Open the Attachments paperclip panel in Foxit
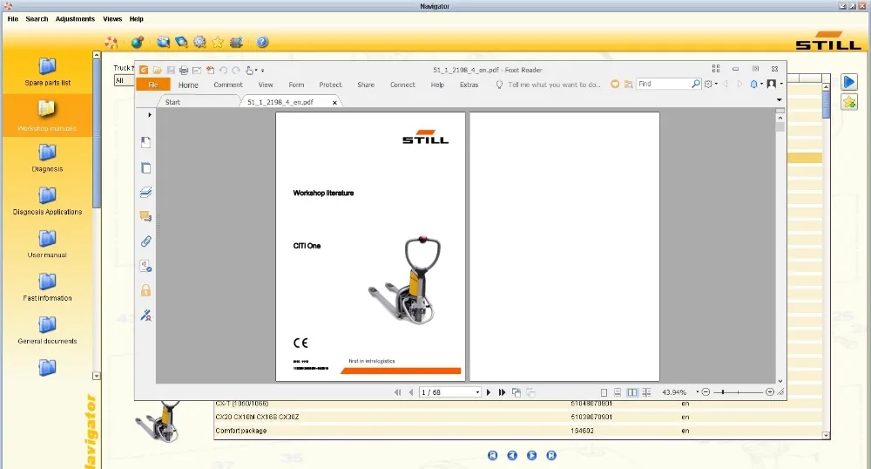871x469 pixels. (145, 241)
